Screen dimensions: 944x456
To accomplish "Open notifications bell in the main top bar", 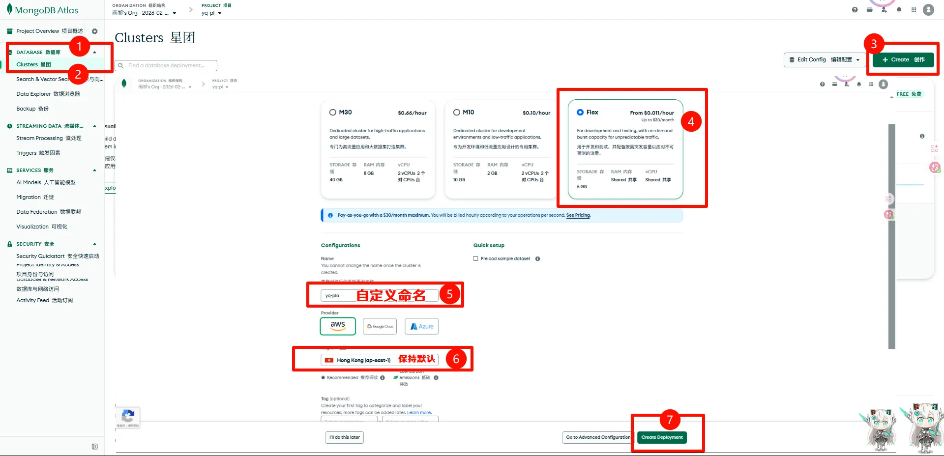I will tap(899, 10).
